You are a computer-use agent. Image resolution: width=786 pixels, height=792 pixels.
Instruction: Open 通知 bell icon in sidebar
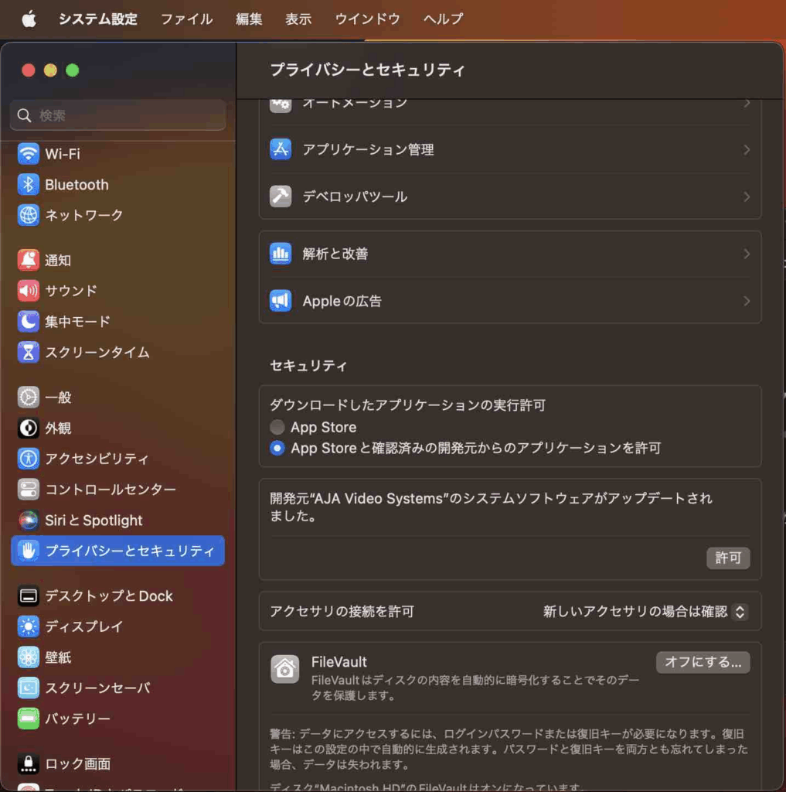coord(29,261)
